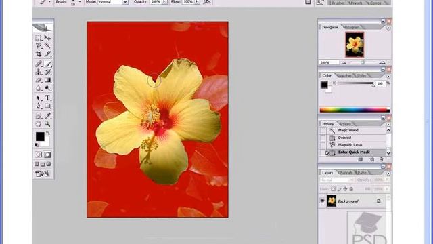The width and height of the screenshot is (433, 244).
Task: Switch to the Channels tab
Action: (x=345, y=173)
